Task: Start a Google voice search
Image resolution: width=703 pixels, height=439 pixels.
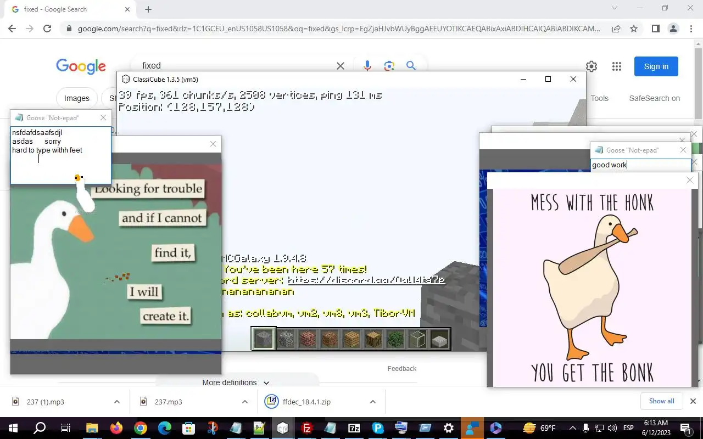Action: coord(367,66)
